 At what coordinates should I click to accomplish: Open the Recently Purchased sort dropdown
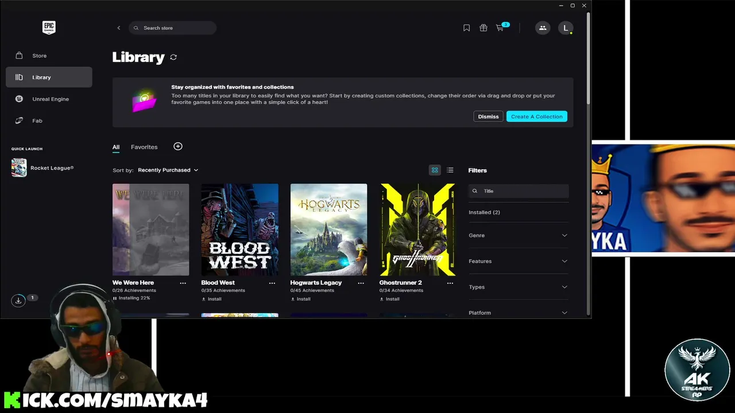pos(168,170)
